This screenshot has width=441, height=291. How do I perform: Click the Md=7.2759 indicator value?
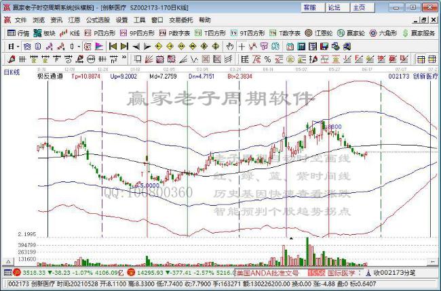(x=163, y=76)
